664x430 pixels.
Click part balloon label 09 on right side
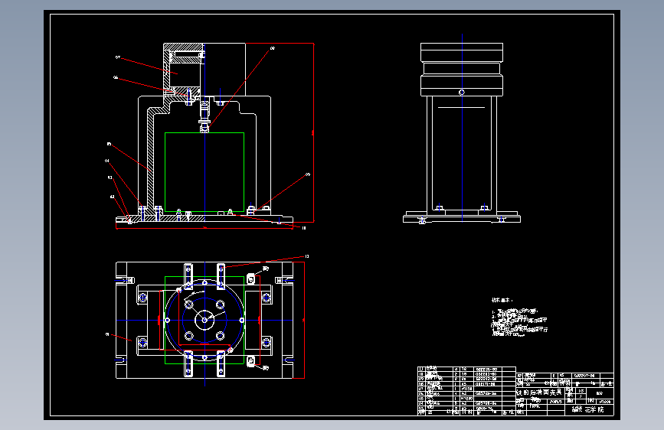[308, 174]
